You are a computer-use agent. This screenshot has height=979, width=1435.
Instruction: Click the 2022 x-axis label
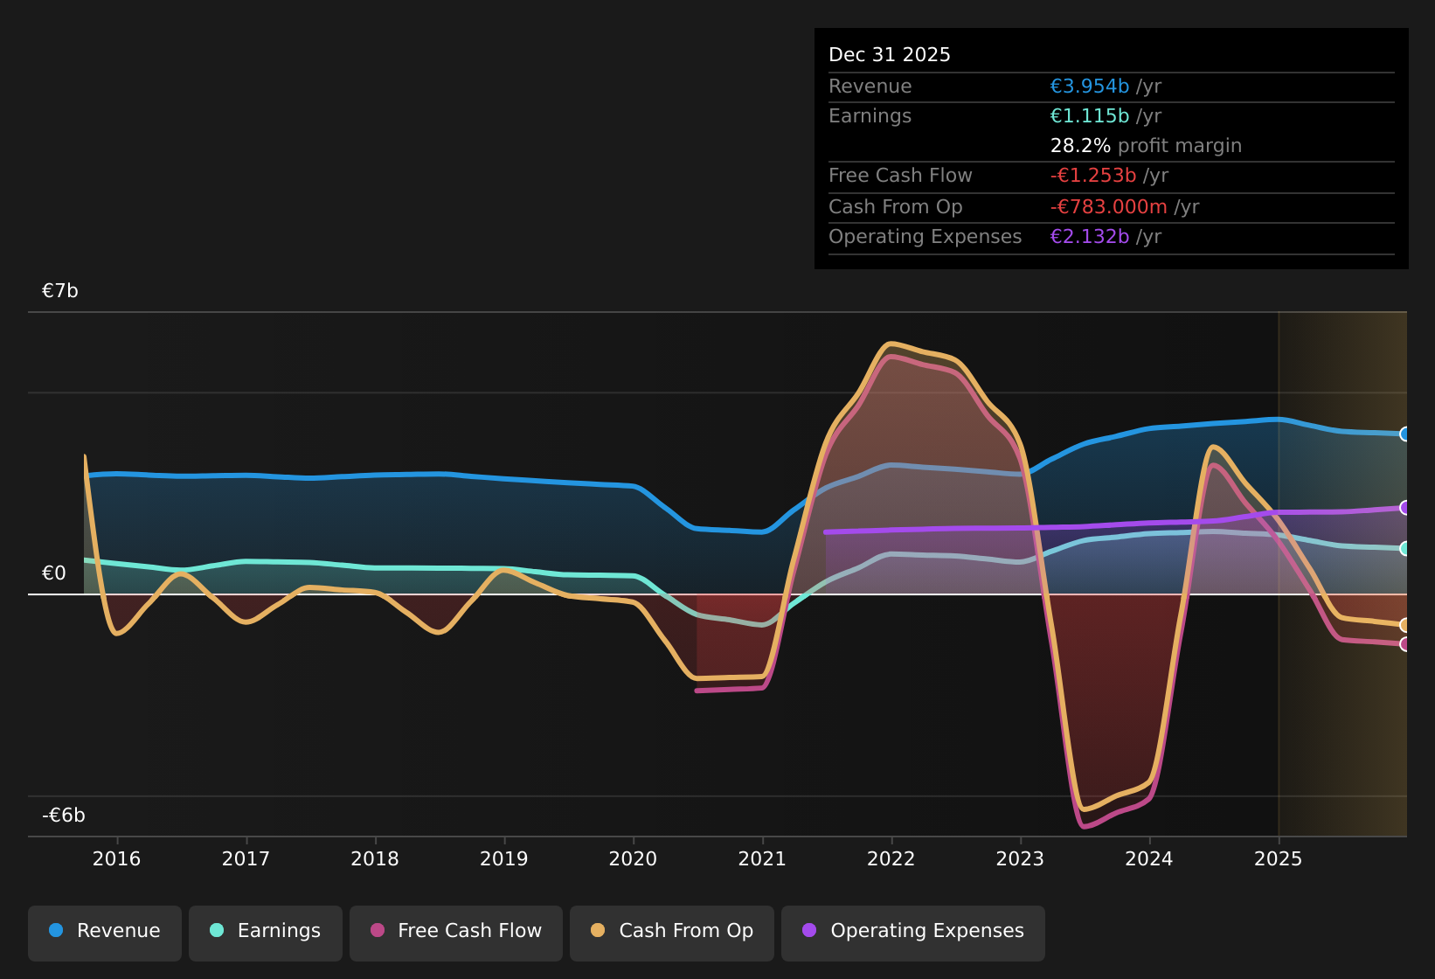point(891,859)
